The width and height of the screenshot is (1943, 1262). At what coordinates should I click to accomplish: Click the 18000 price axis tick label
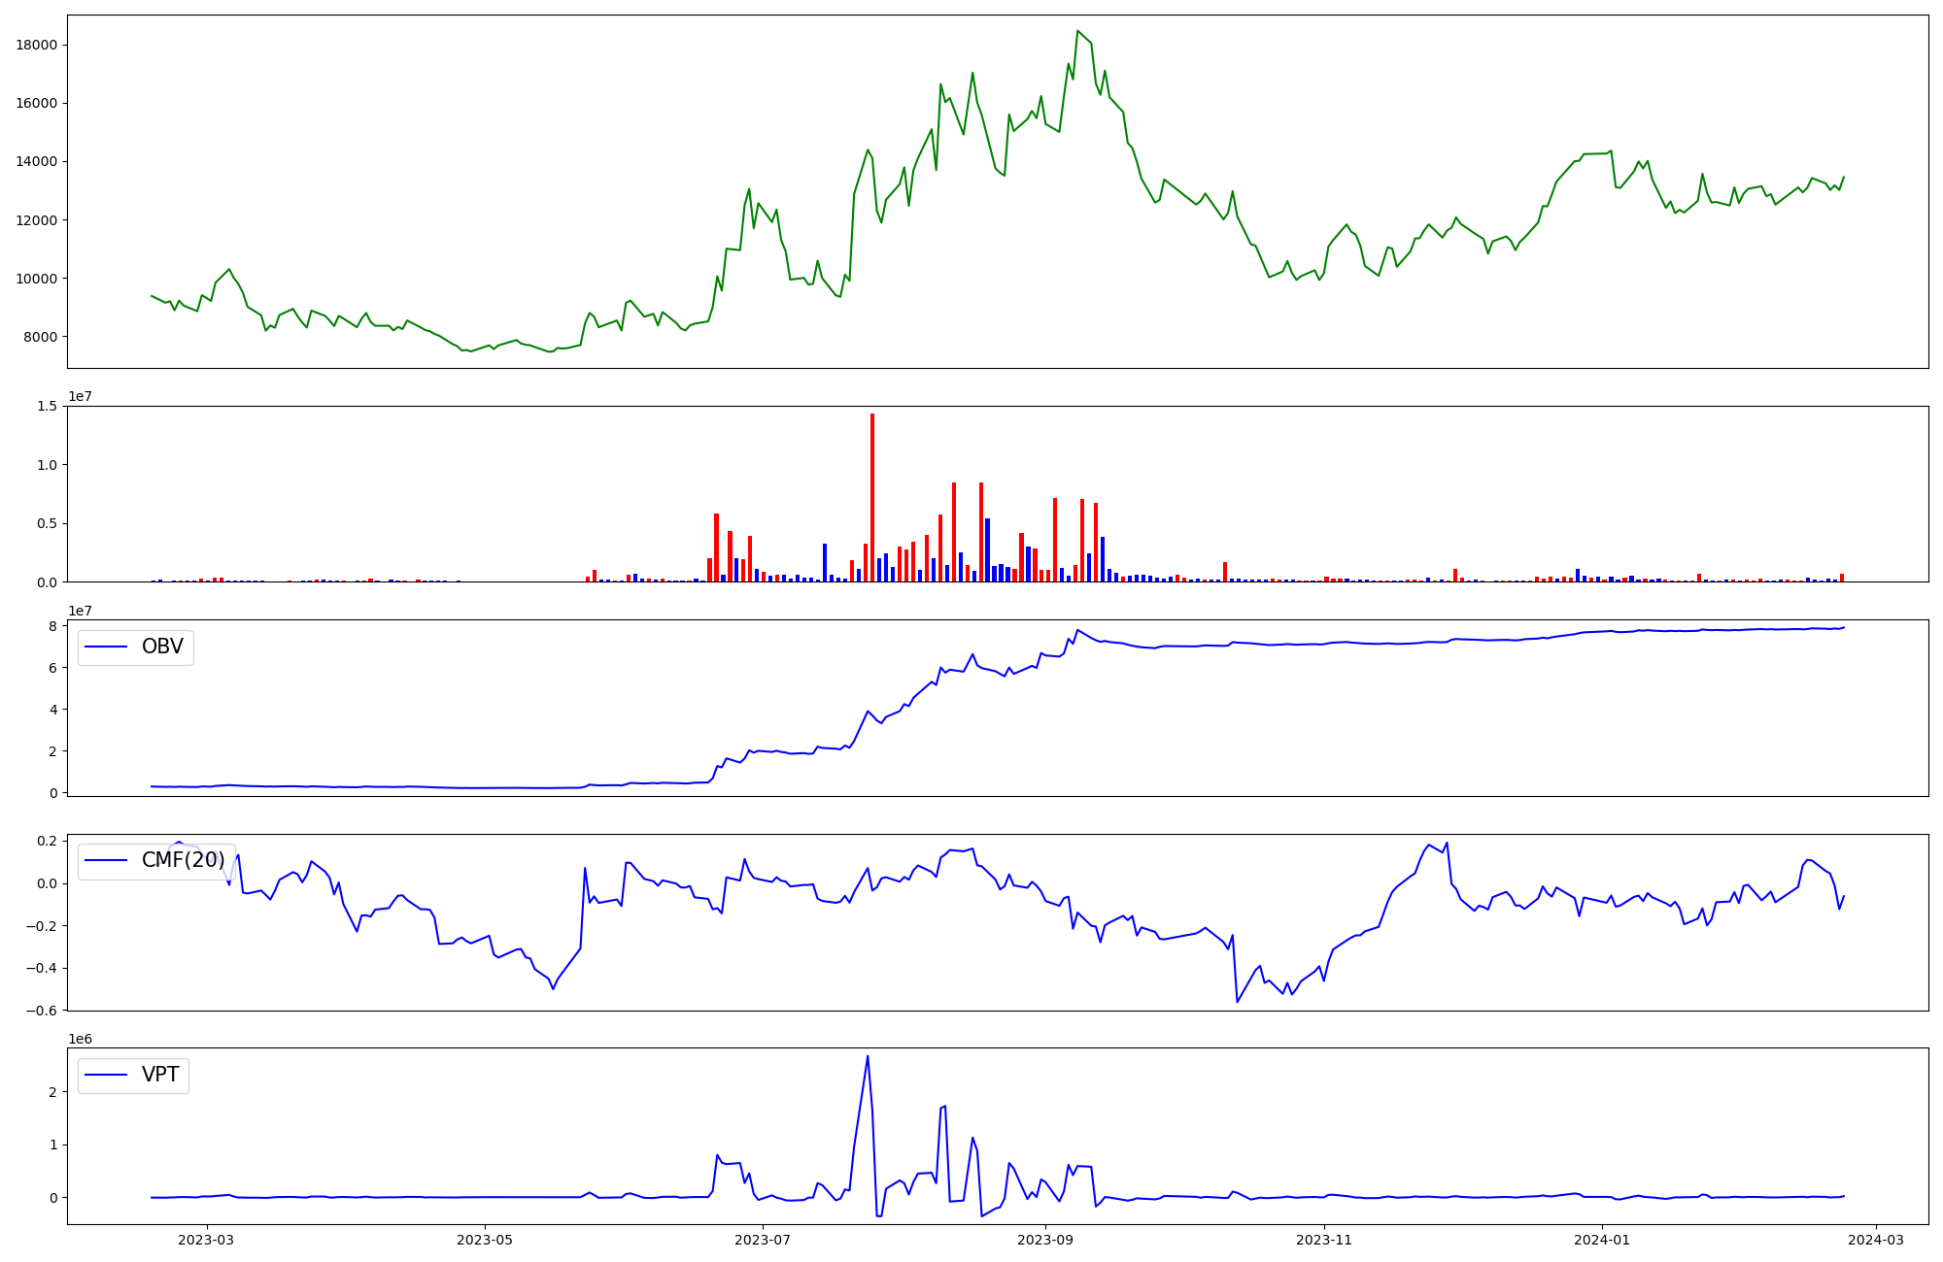(37, 45)
